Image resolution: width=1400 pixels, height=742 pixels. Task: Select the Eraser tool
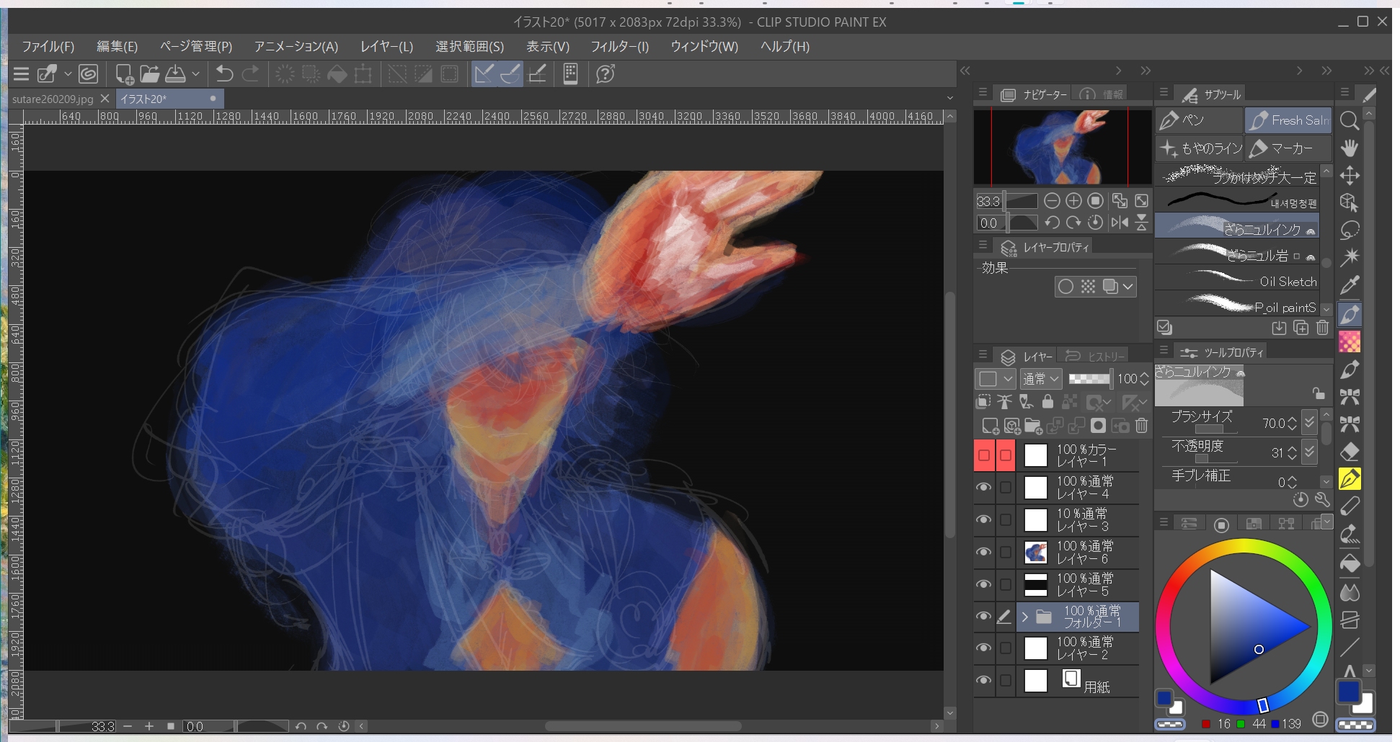pyautogui.click(x=1349, y=452)
